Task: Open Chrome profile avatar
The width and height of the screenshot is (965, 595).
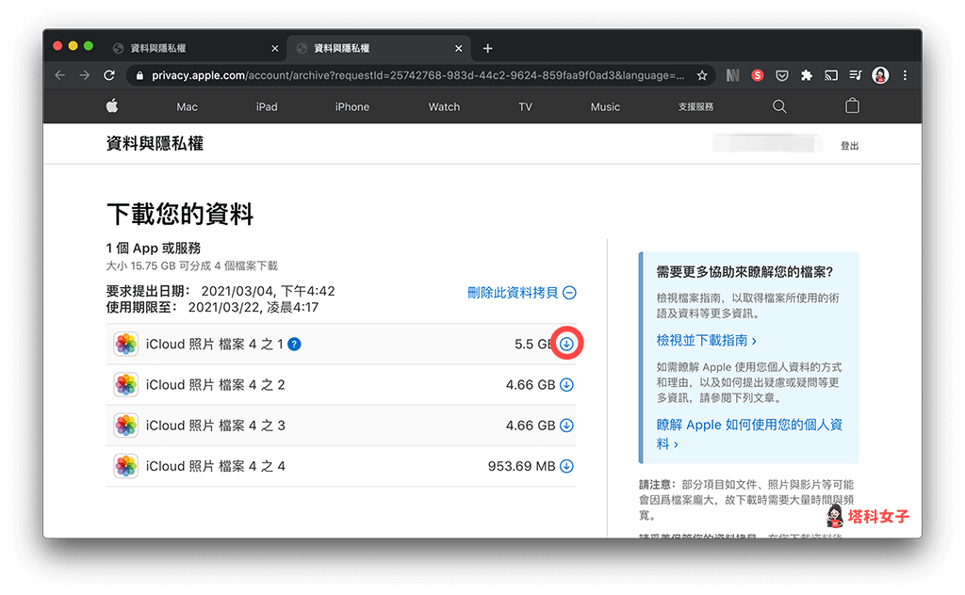Action: coord(881,75)
